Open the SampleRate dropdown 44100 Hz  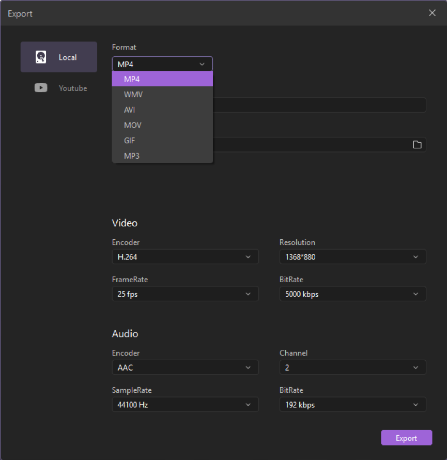(185, 405)
